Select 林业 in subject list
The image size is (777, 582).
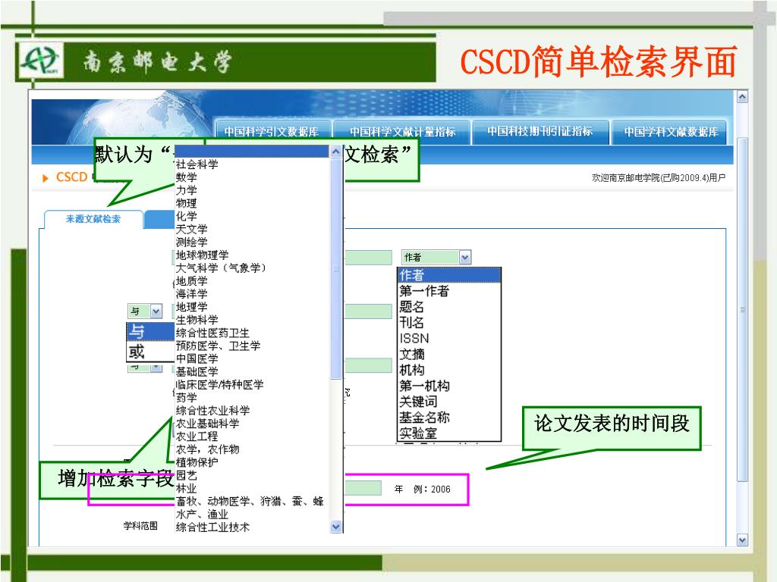point(252,489)
